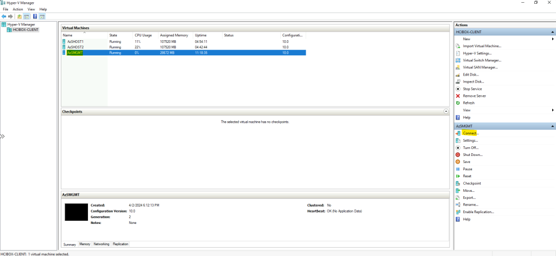The width and height of the screenshot is (556, 256).
Task: Select the AzSMGMT virtual machine row
Action: coord(184,53)
